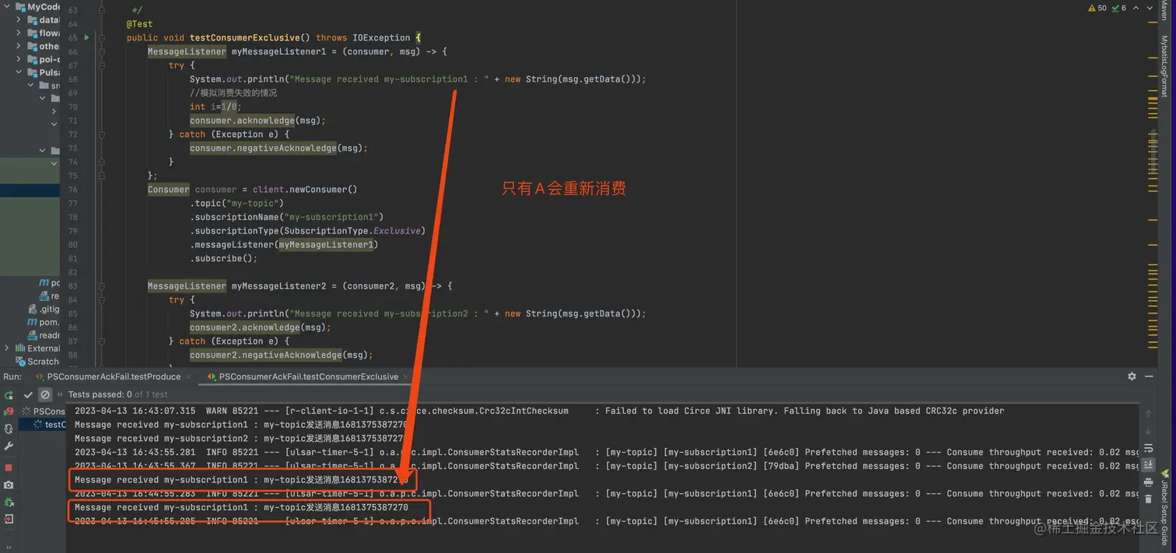
Task: Toggle show ignored tests circle-slash icon
Action: click(x=45, y=395)
